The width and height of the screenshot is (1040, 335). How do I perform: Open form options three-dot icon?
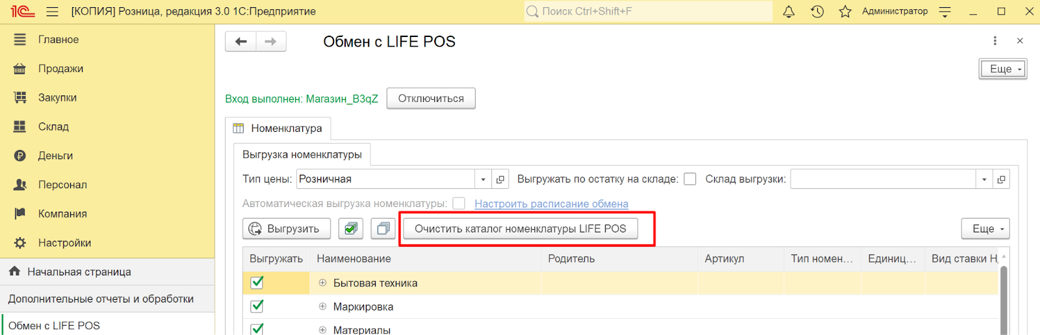(994, 41)
